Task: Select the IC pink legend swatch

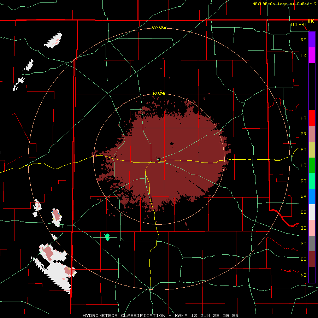Action: click(312, 228)
